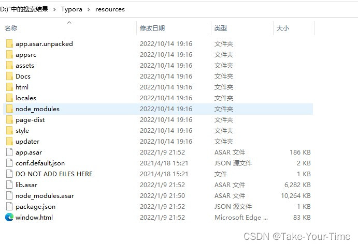Image resolution: width=358 pixels, height=245 pixels.
Task: Select the updater folder name
Action: pos(27,142)
